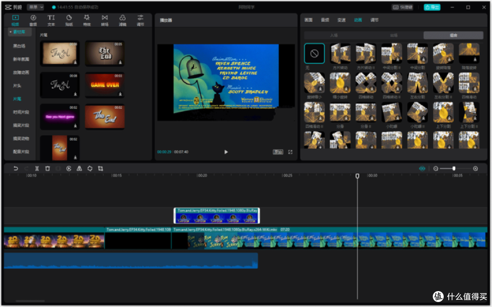Select the 搞笑片段 category
The width and height of the screenshot is (492, 307).
click(x=21, y=125)
